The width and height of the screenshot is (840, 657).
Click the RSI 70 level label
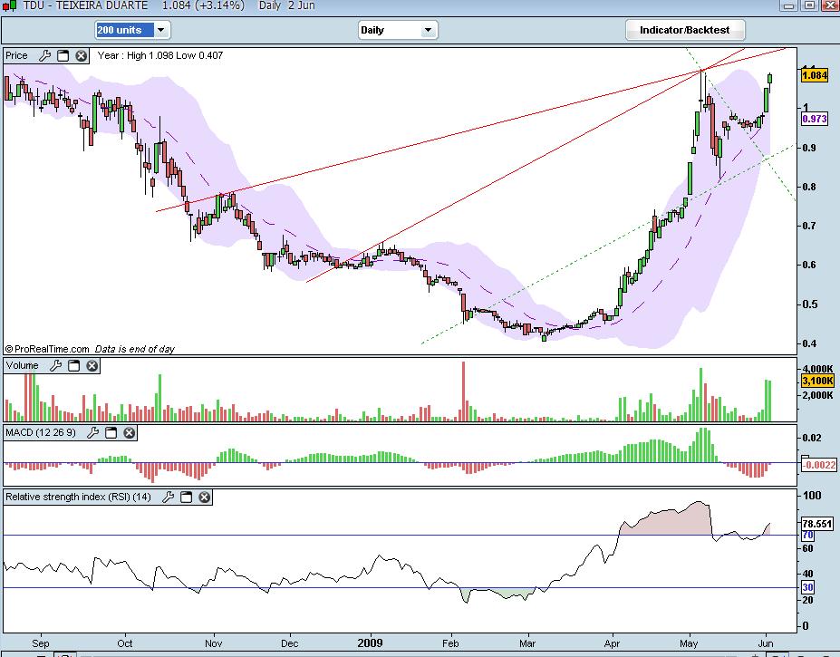[807, 535]
